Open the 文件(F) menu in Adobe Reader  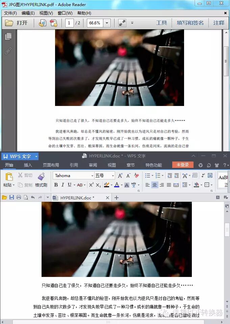(10, 13)
